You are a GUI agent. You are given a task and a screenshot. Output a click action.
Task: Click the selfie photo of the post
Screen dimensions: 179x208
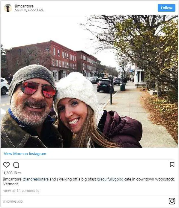[89, 81]
